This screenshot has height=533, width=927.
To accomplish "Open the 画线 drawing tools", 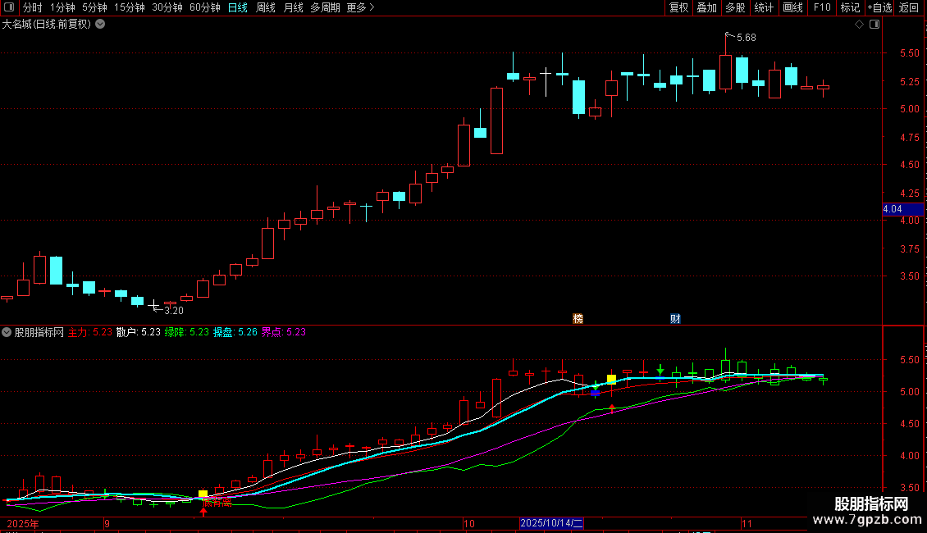I will pyautogui.click(x=792, y=7).
